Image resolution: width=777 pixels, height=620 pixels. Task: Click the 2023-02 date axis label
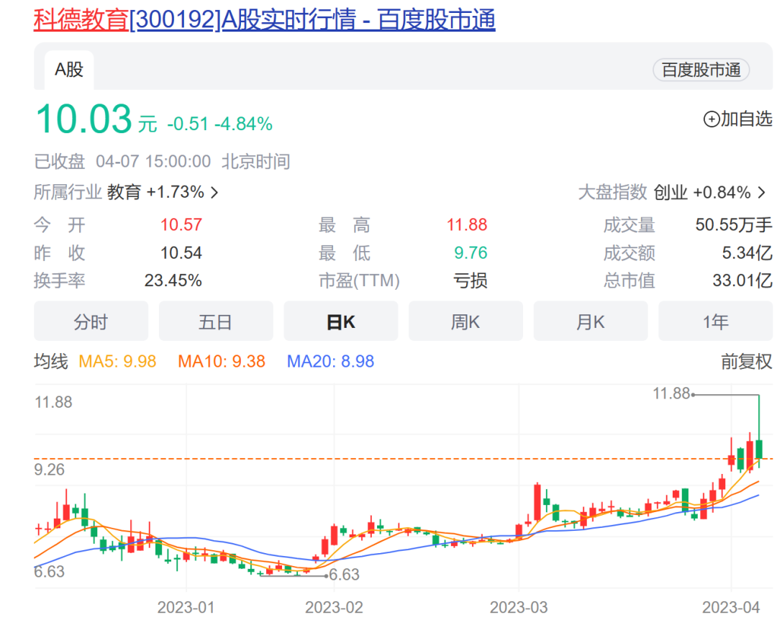(334, 608)
